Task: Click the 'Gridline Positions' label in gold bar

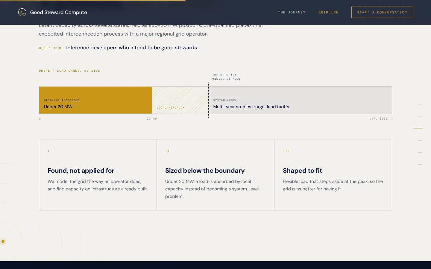Action: coord(62,100)
